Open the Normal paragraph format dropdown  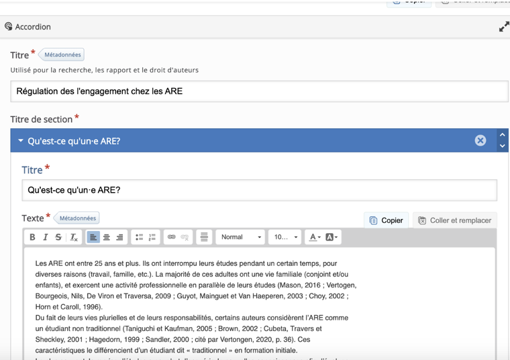coord(241,237)
